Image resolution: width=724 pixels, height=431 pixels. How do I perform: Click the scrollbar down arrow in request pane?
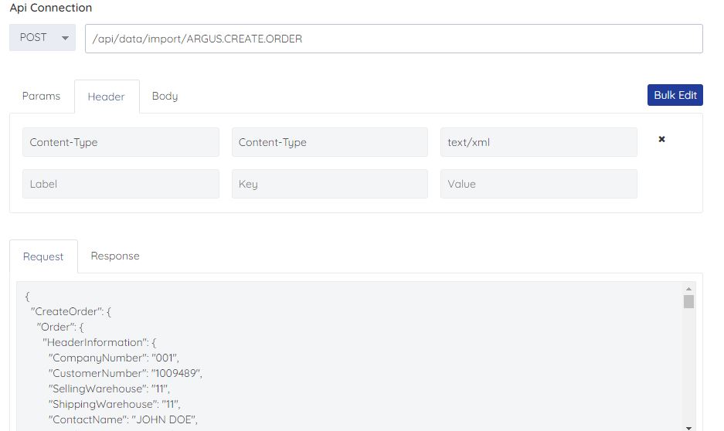click(x=688, y=428)
